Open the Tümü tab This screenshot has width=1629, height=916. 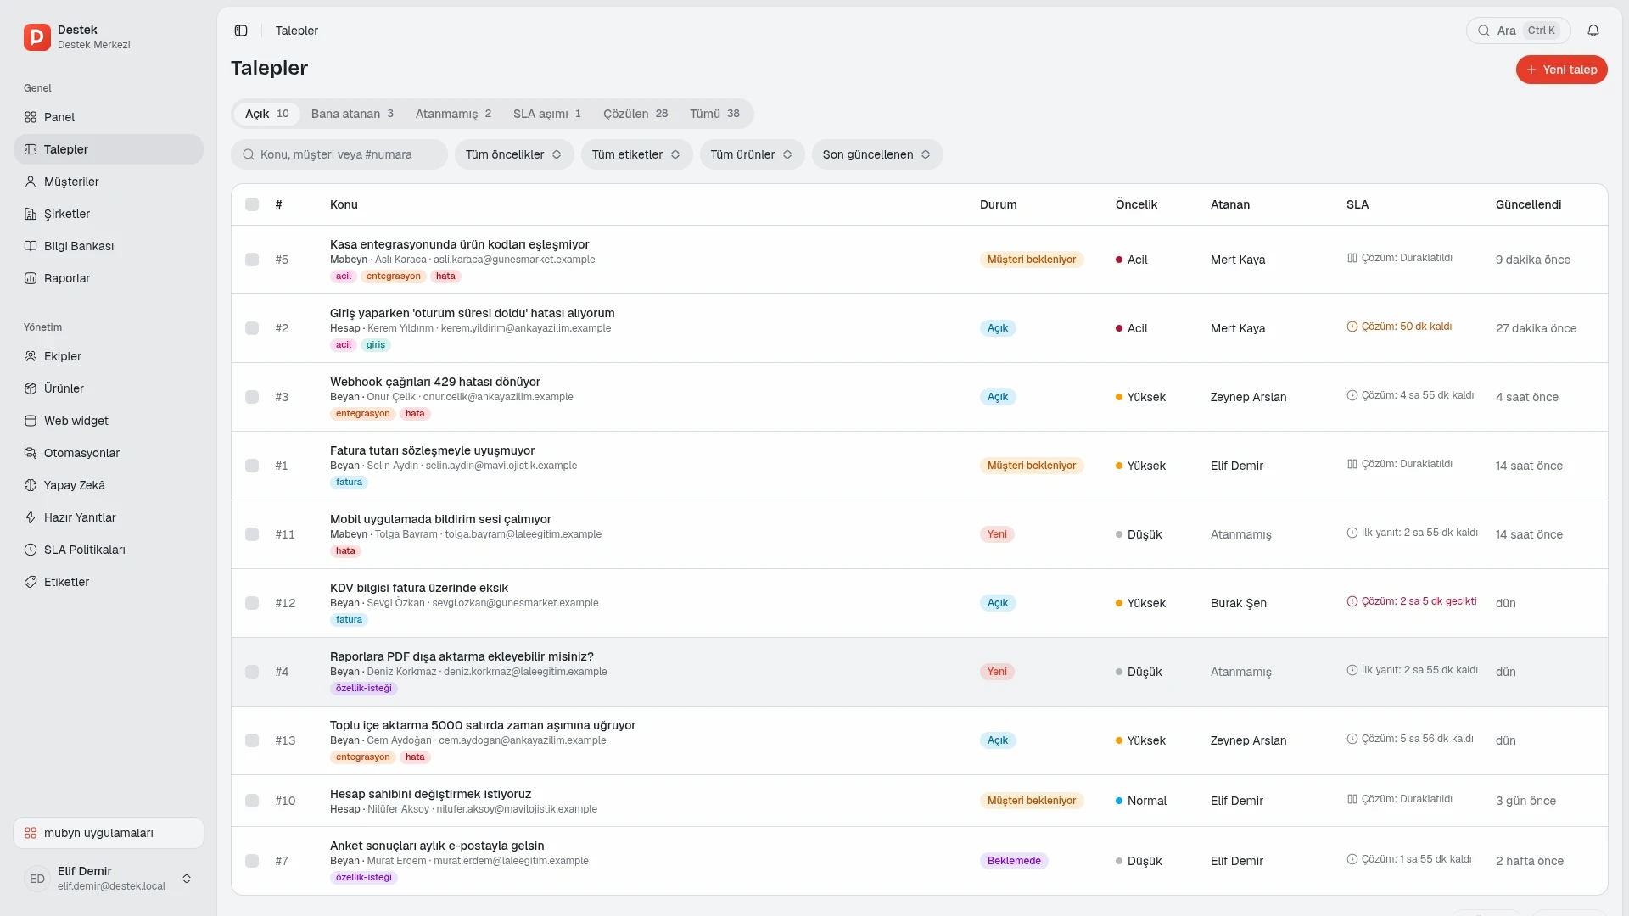[x=714, y=114]
